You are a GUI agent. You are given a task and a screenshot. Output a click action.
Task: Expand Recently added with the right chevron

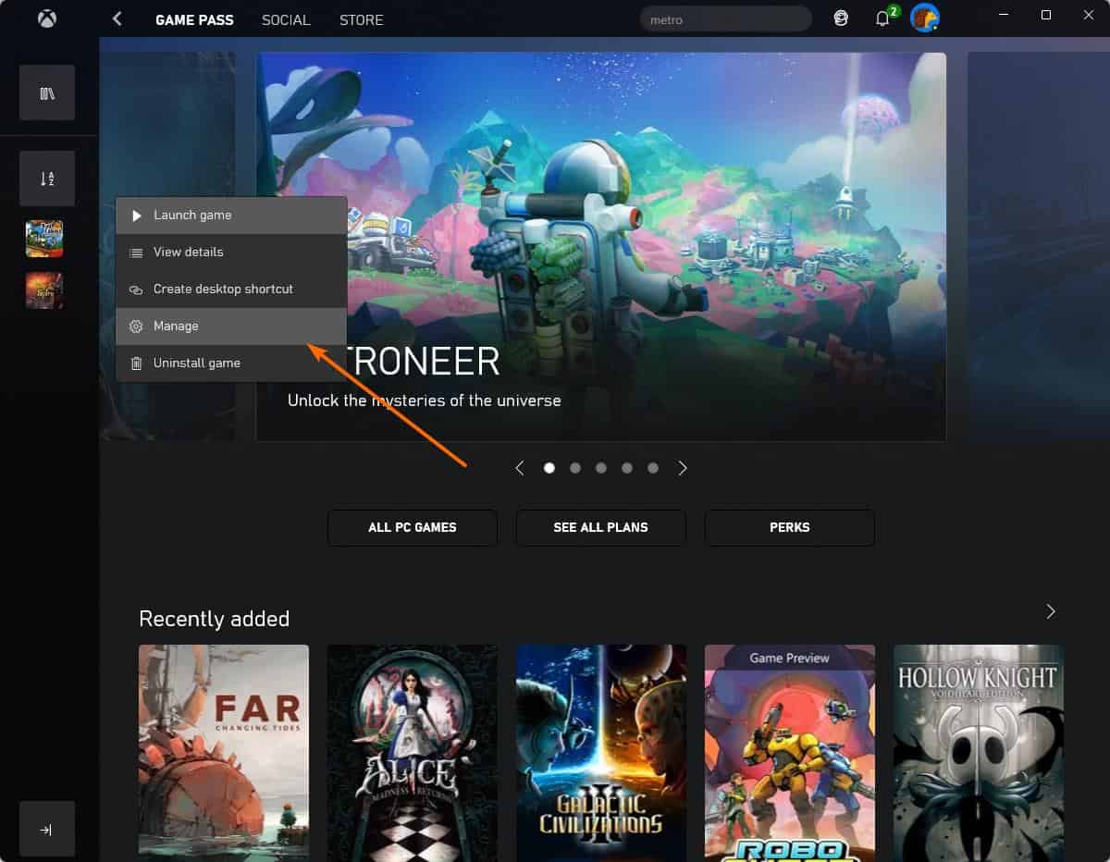tap(1050, 611)
